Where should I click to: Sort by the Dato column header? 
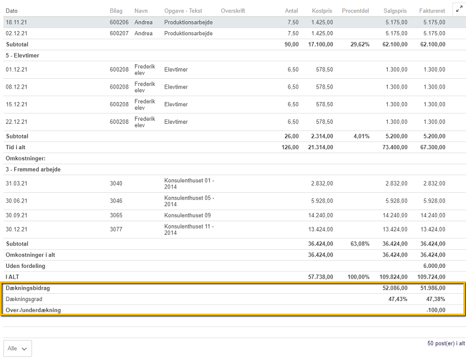click(13, 11)
